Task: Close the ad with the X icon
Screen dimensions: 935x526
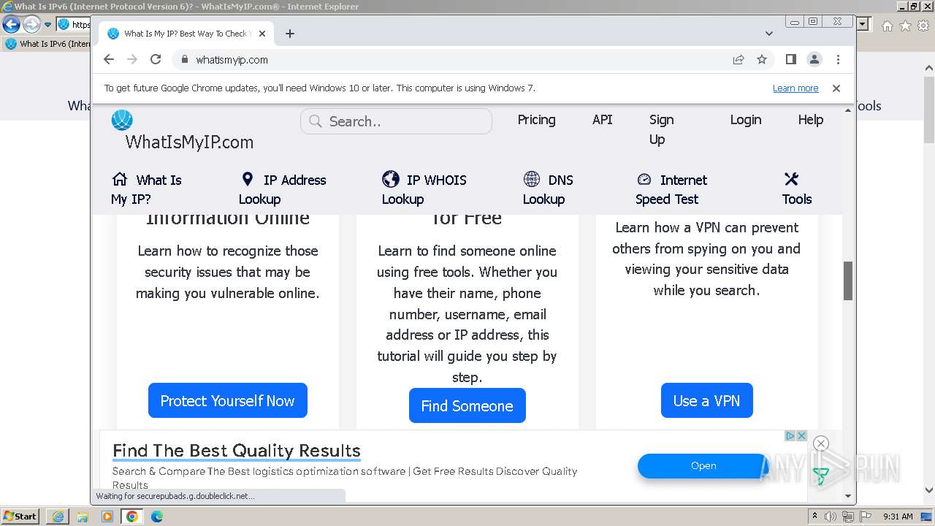Action: pos(801,435)
